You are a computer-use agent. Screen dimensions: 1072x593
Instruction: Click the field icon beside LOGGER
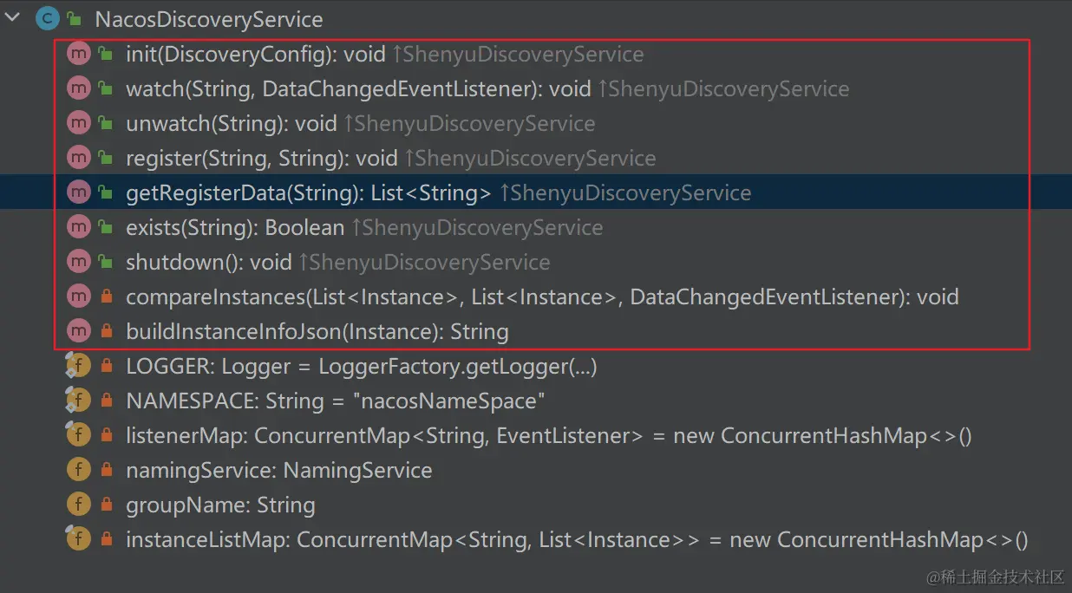pyautogui.click(x=78, y=367)
